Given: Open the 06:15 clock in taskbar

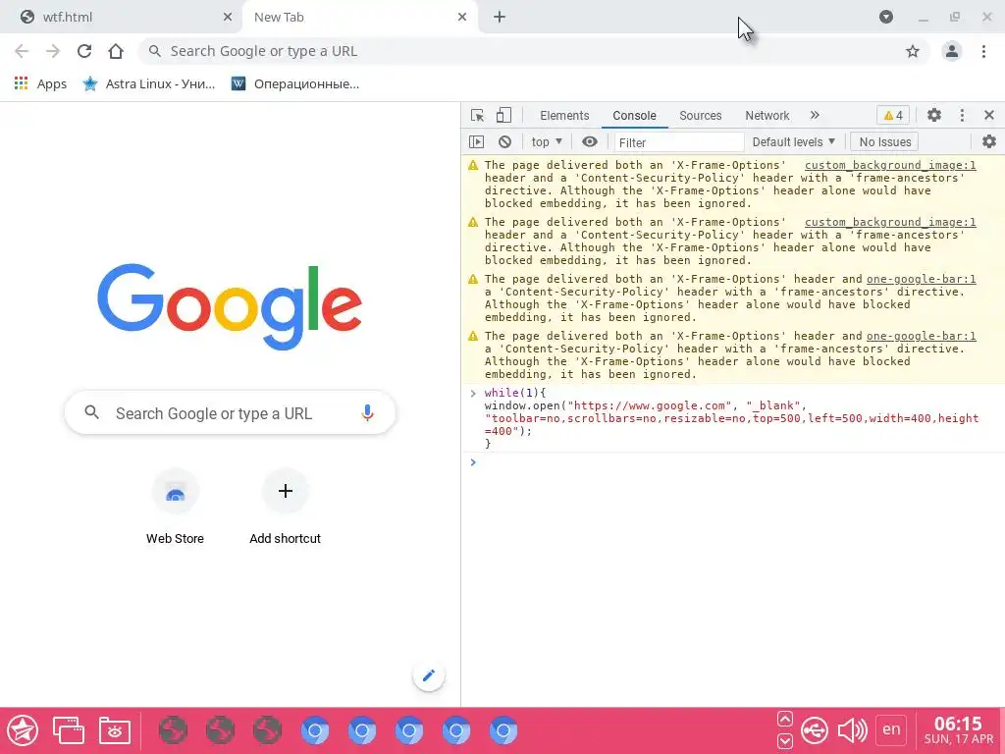Looking at the screenshot, I should [958, 730].
